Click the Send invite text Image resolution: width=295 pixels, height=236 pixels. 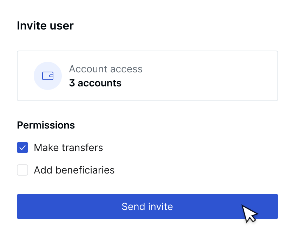[x=147, y=206]
